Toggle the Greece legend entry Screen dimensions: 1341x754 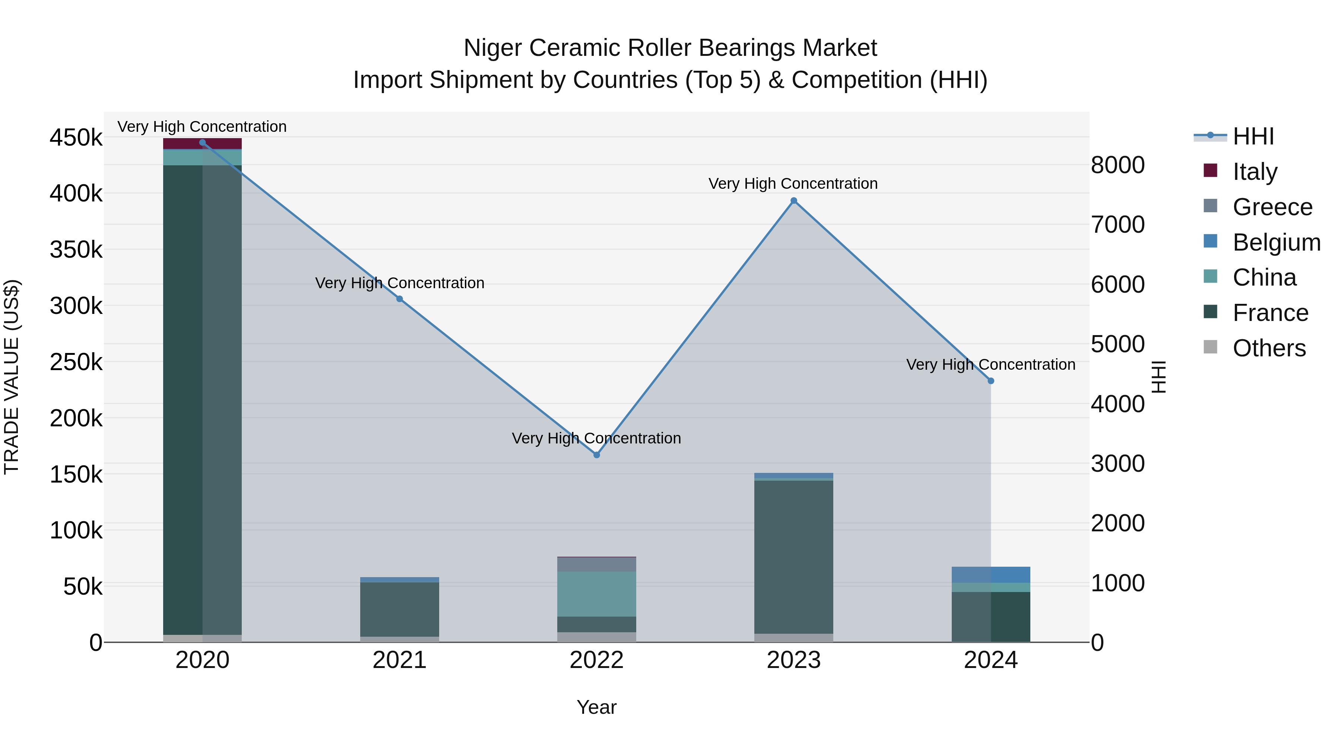[x=1258, y=207]
